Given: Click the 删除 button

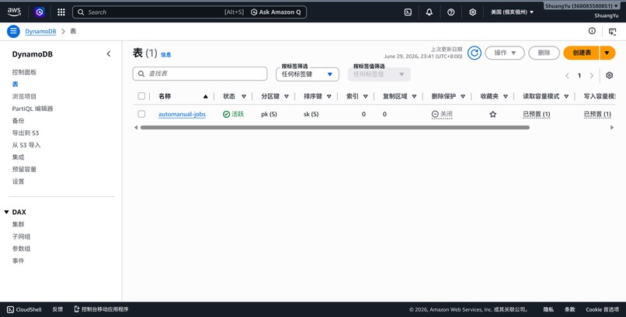Looking at the screenshot, I should tap(544, 53).
